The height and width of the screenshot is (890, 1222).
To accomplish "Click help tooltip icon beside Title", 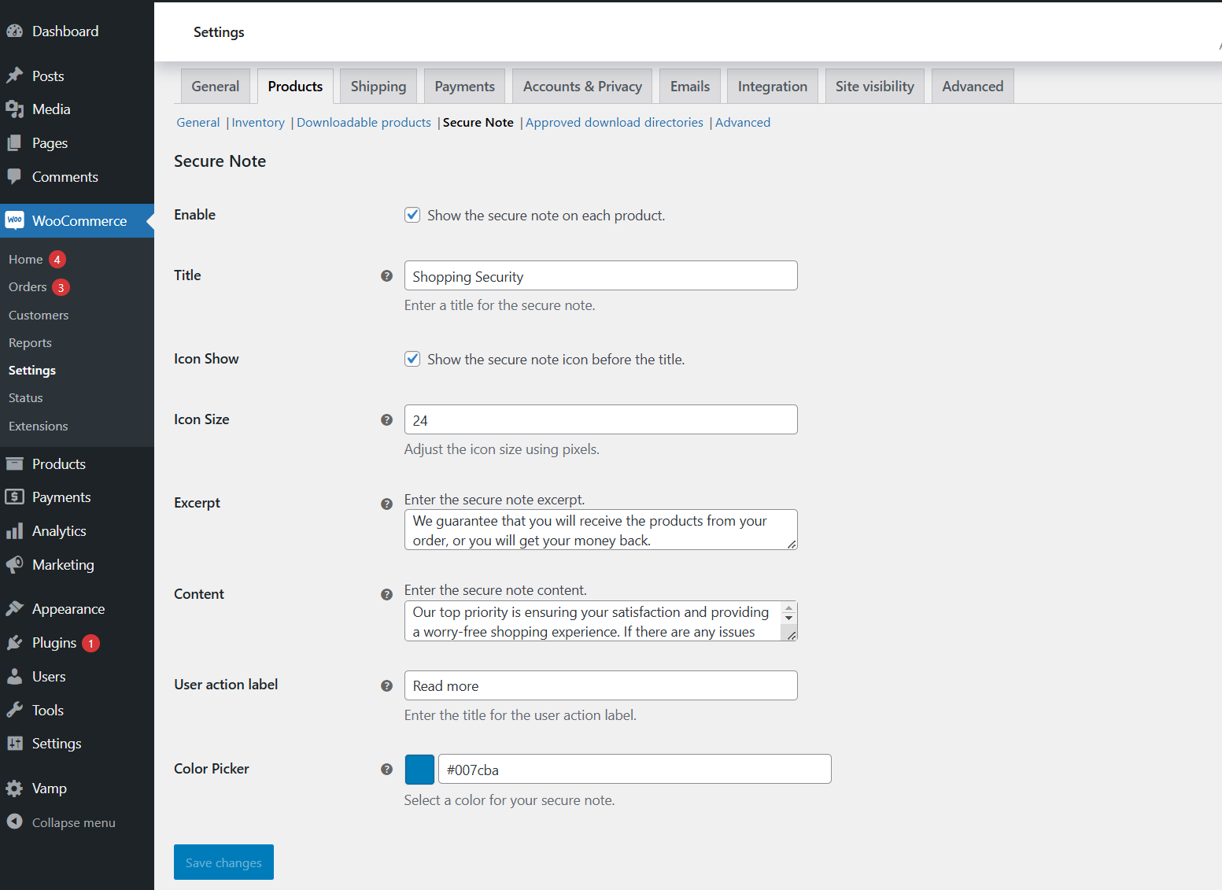I will coord(386,276).
